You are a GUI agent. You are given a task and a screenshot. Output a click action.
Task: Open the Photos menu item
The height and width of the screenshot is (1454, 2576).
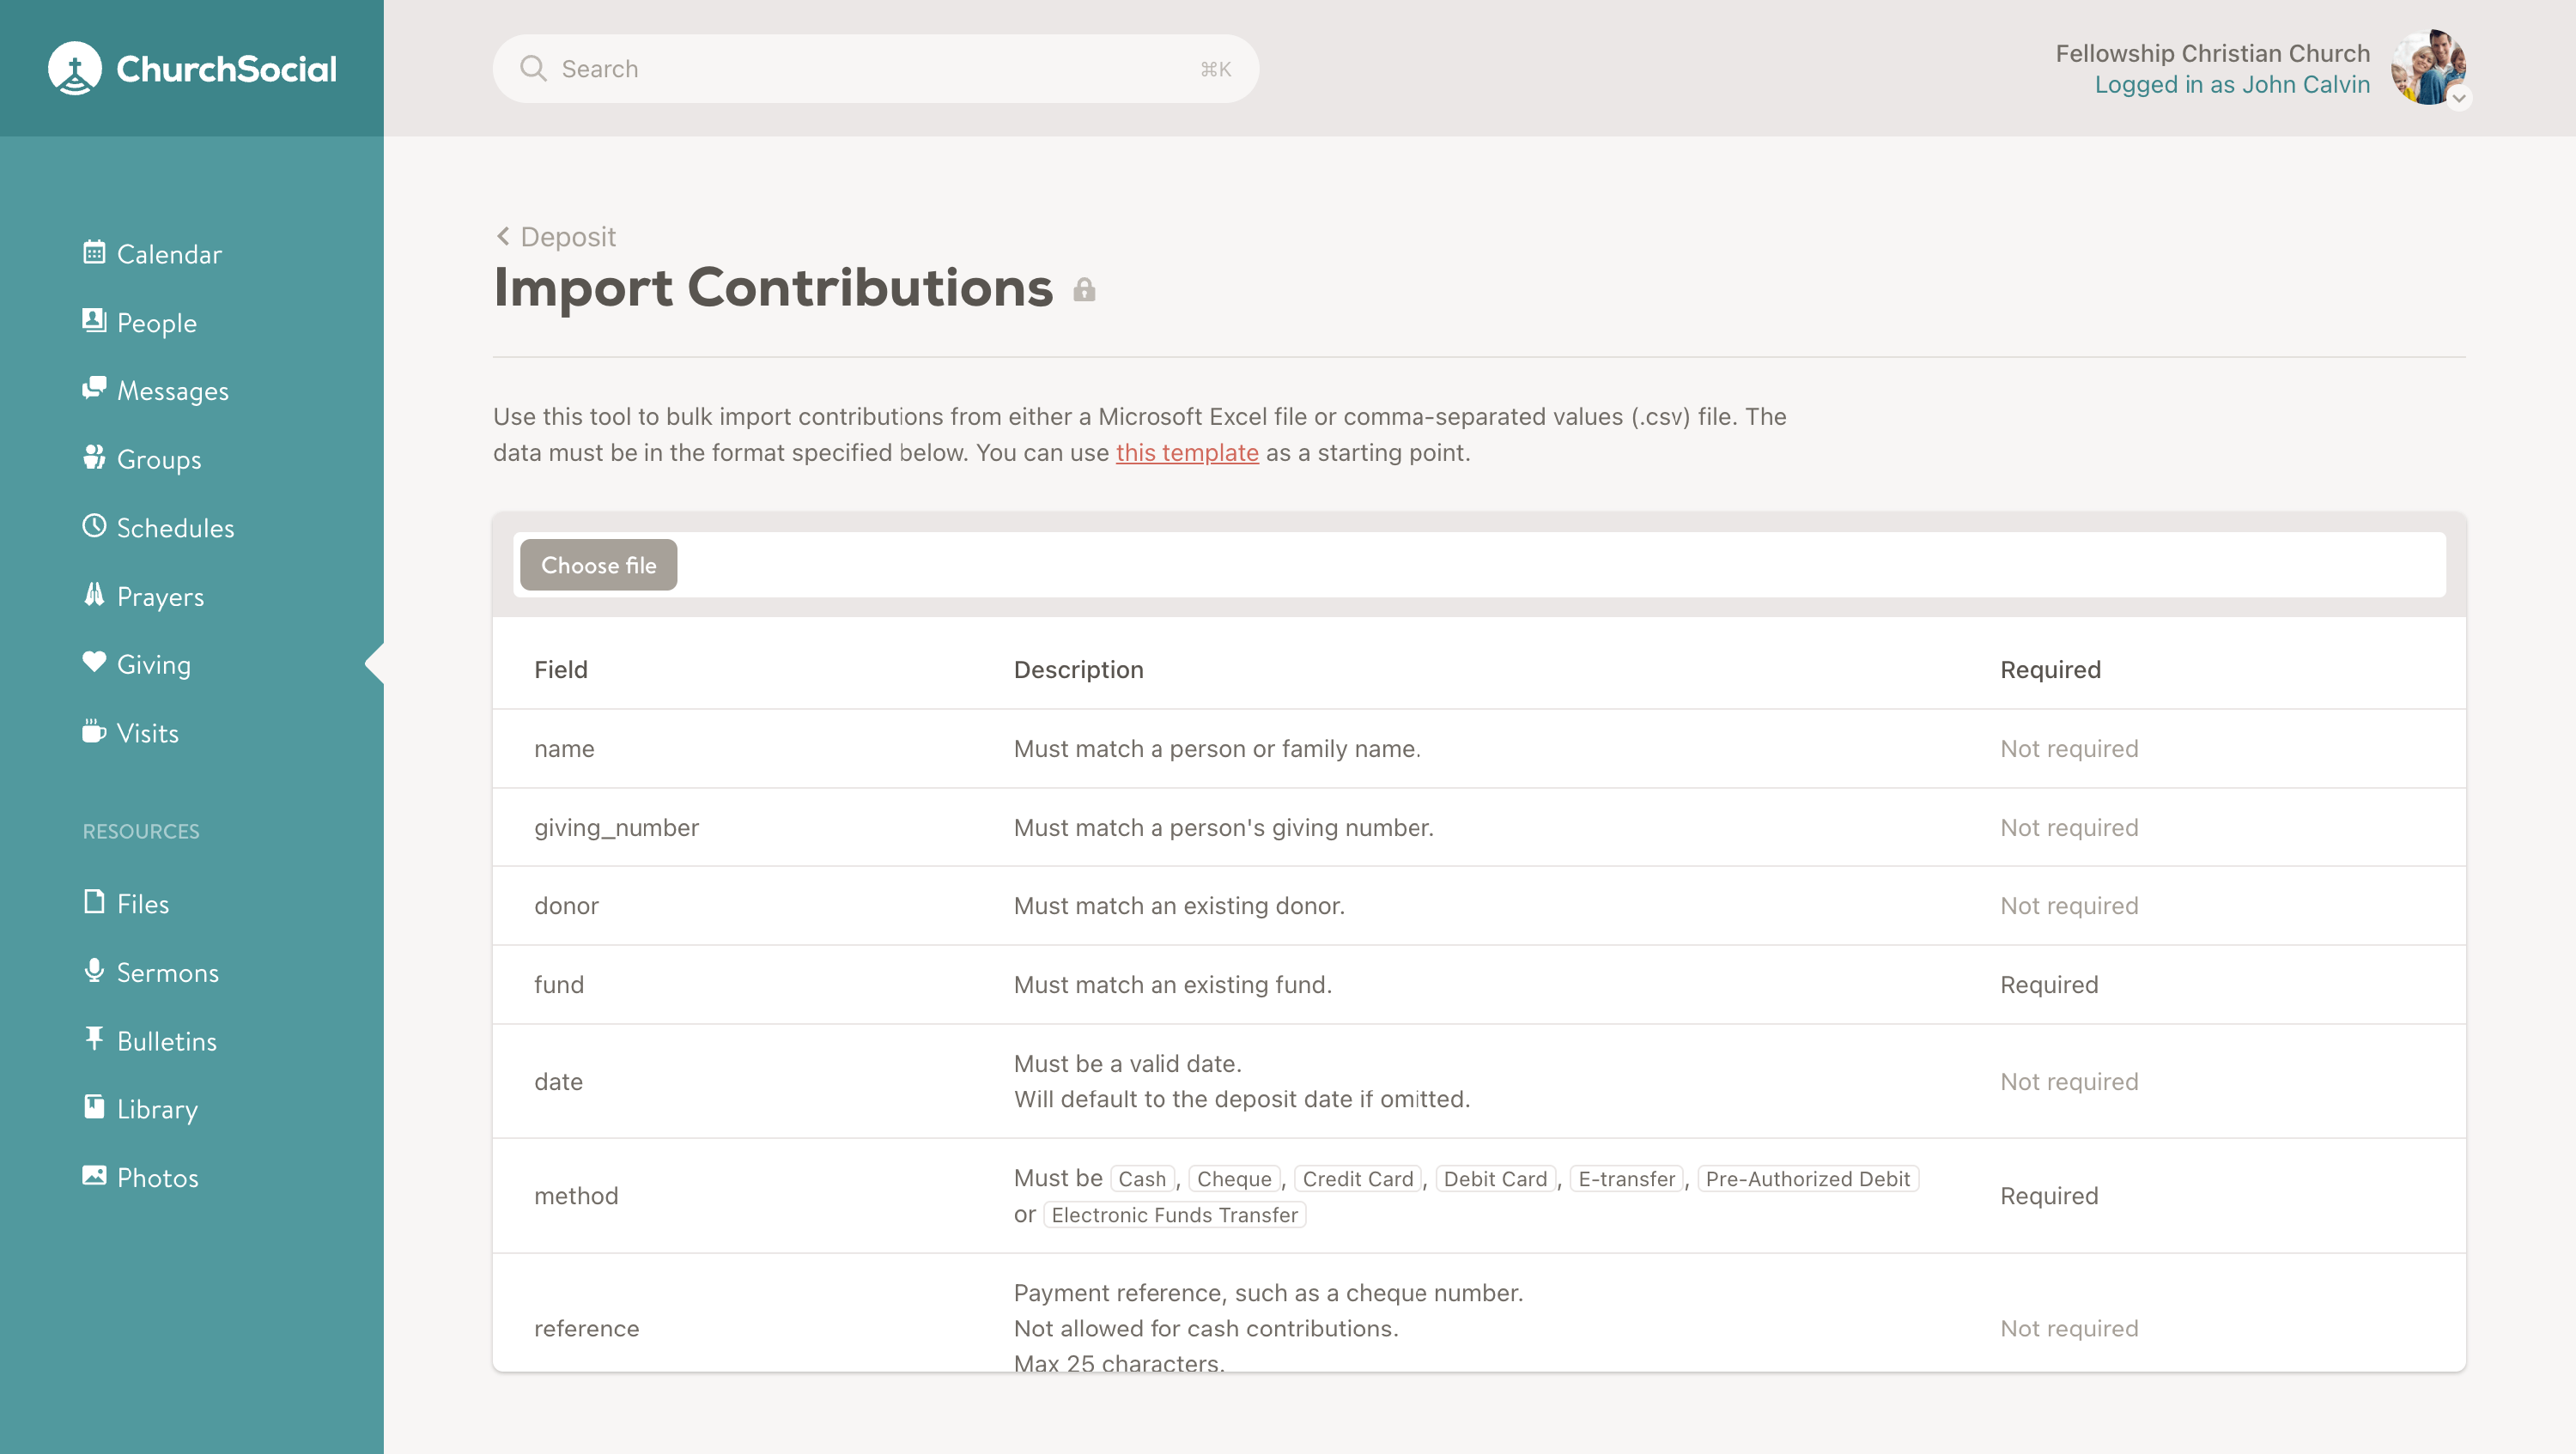(x=157, y=1177)
